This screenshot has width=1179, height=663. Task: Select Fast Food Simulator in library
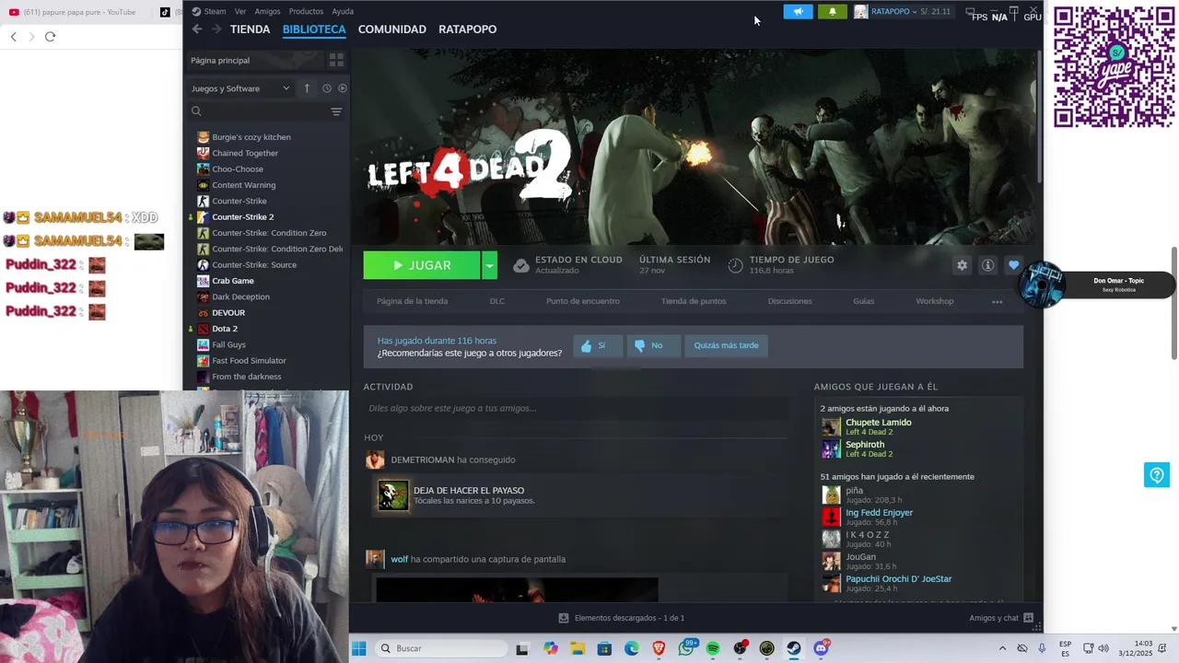tap(249, 361)
